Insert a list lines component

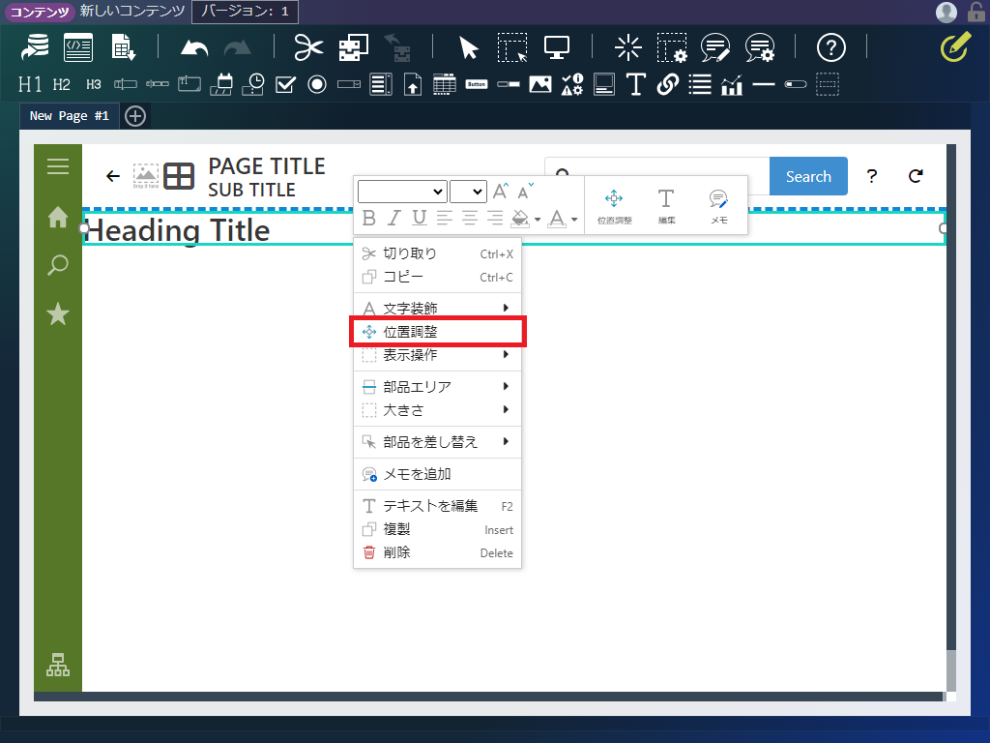click(700, 84)
